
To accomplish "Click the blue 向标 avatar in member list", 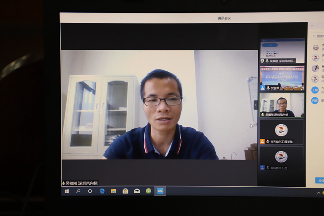I will [315, 100].
